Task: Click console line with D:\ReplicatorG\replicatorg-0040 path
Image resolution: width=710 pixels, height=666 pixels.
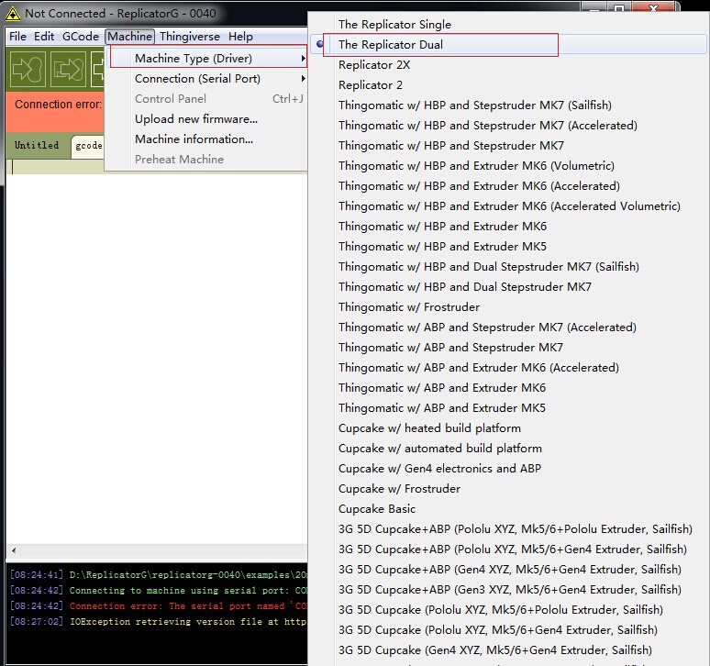Action: 159,574
